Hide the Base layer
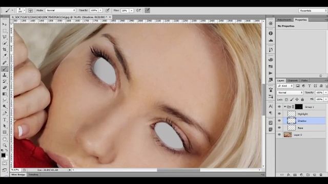 tap(279, 128)
